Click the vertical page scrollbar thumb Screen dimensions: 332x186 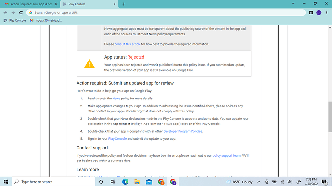coord(330,117)
